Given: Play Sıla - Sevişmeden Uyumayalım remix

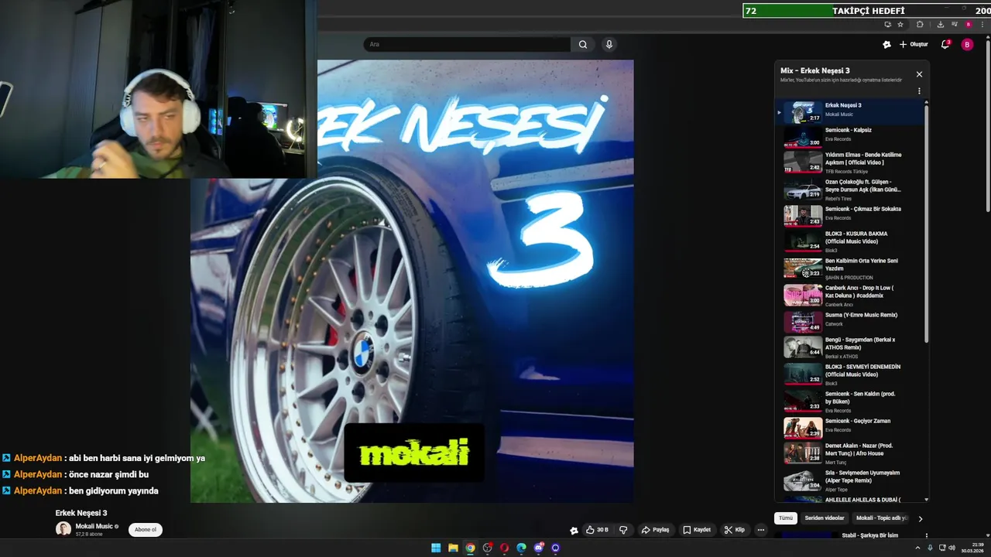Looking at the screenshot, I should (849, 480).
